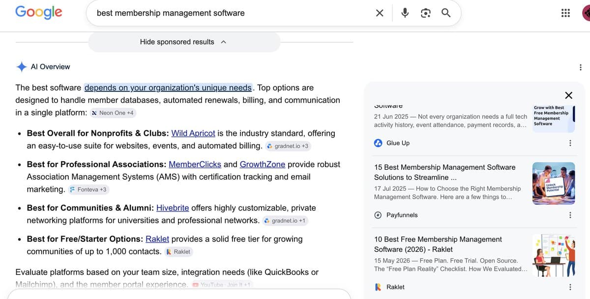The image size is (590, 299).
Task: Follow the GrowthZone link
Action: 263,164
